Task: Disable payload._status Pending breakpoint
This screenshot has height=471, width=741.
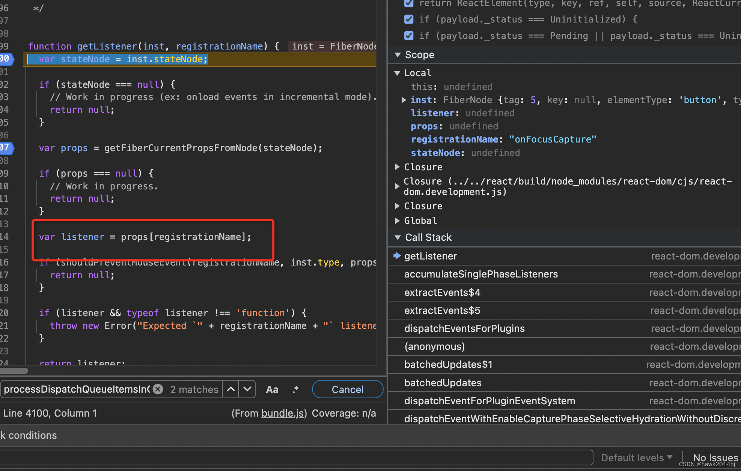Action: click(409, 36)
